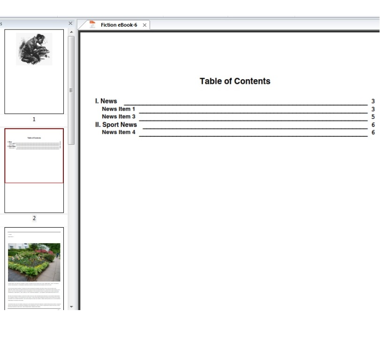380x341 pixels.
Task: Click the 'I. News' contents entry
Action: 106,101
